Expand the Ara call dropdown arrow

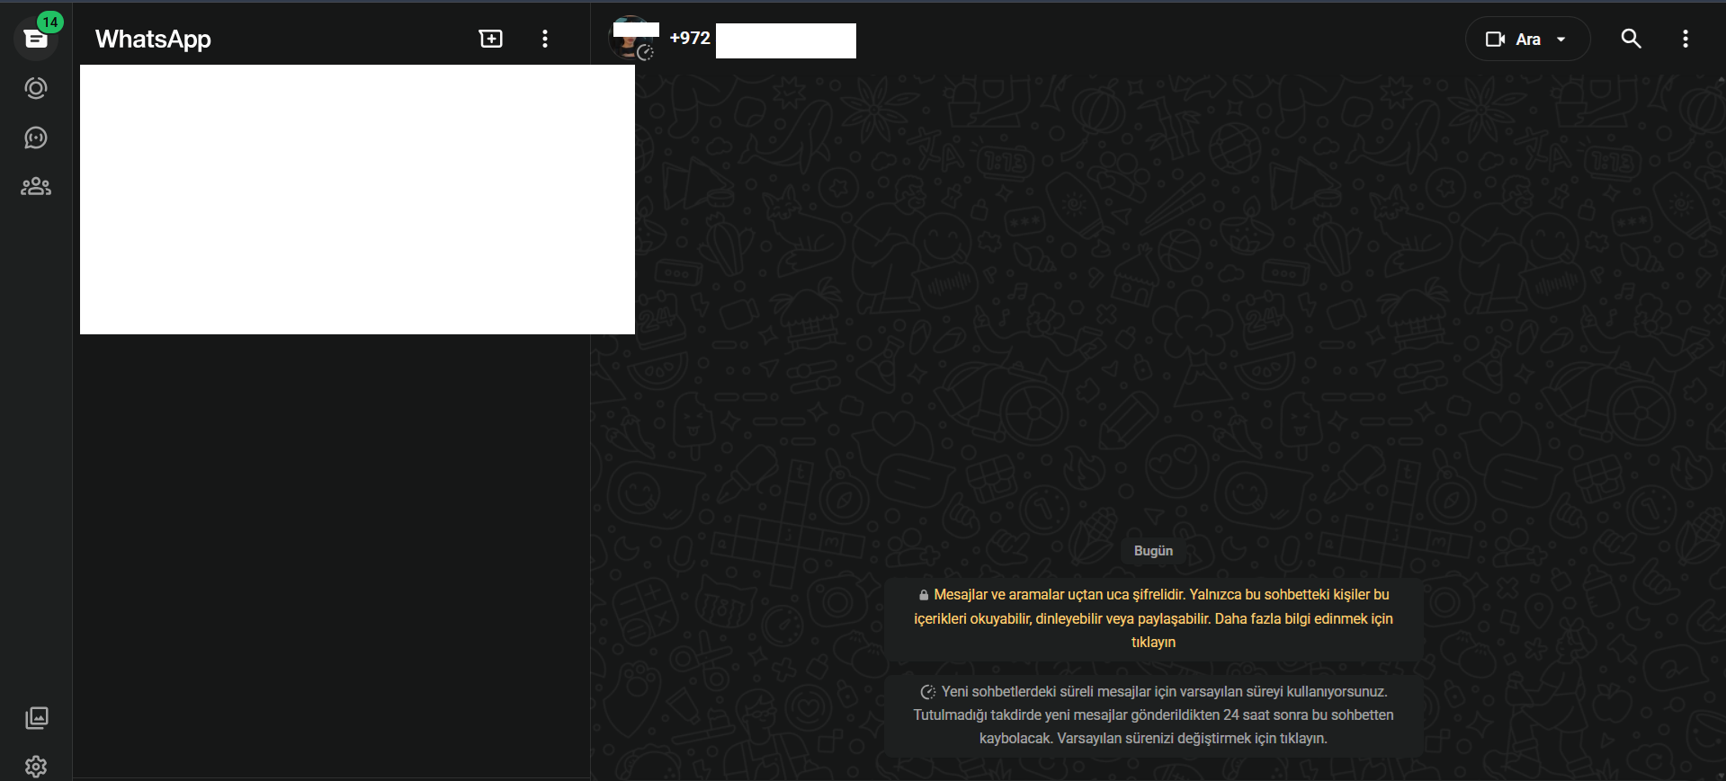[x=1561, y=40]
